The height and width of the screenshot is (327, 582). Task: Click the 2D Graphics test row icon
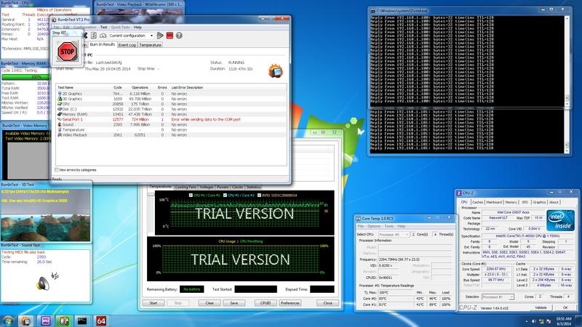(60, 94)
